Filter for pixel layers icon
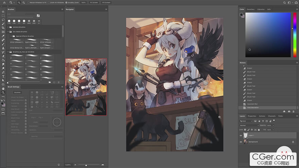This screenshot has height=168, width=299. [255, 121]
